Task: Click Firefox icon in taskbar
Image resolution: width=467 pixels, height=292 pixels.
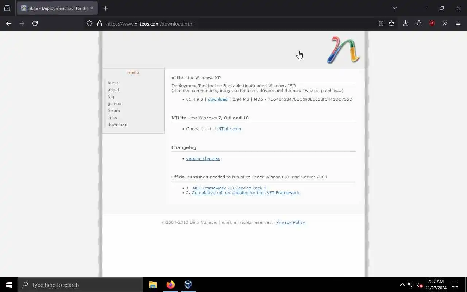Action: click(170, 285)
